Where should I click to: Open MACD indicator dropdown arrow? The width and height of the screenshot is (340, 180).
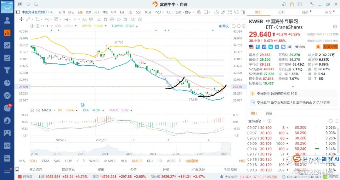[54, 110]
